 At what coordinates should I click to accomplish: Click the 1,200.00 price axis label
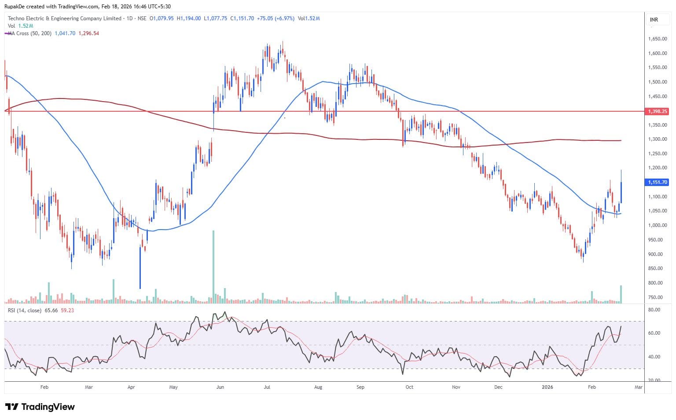(658, 168)
